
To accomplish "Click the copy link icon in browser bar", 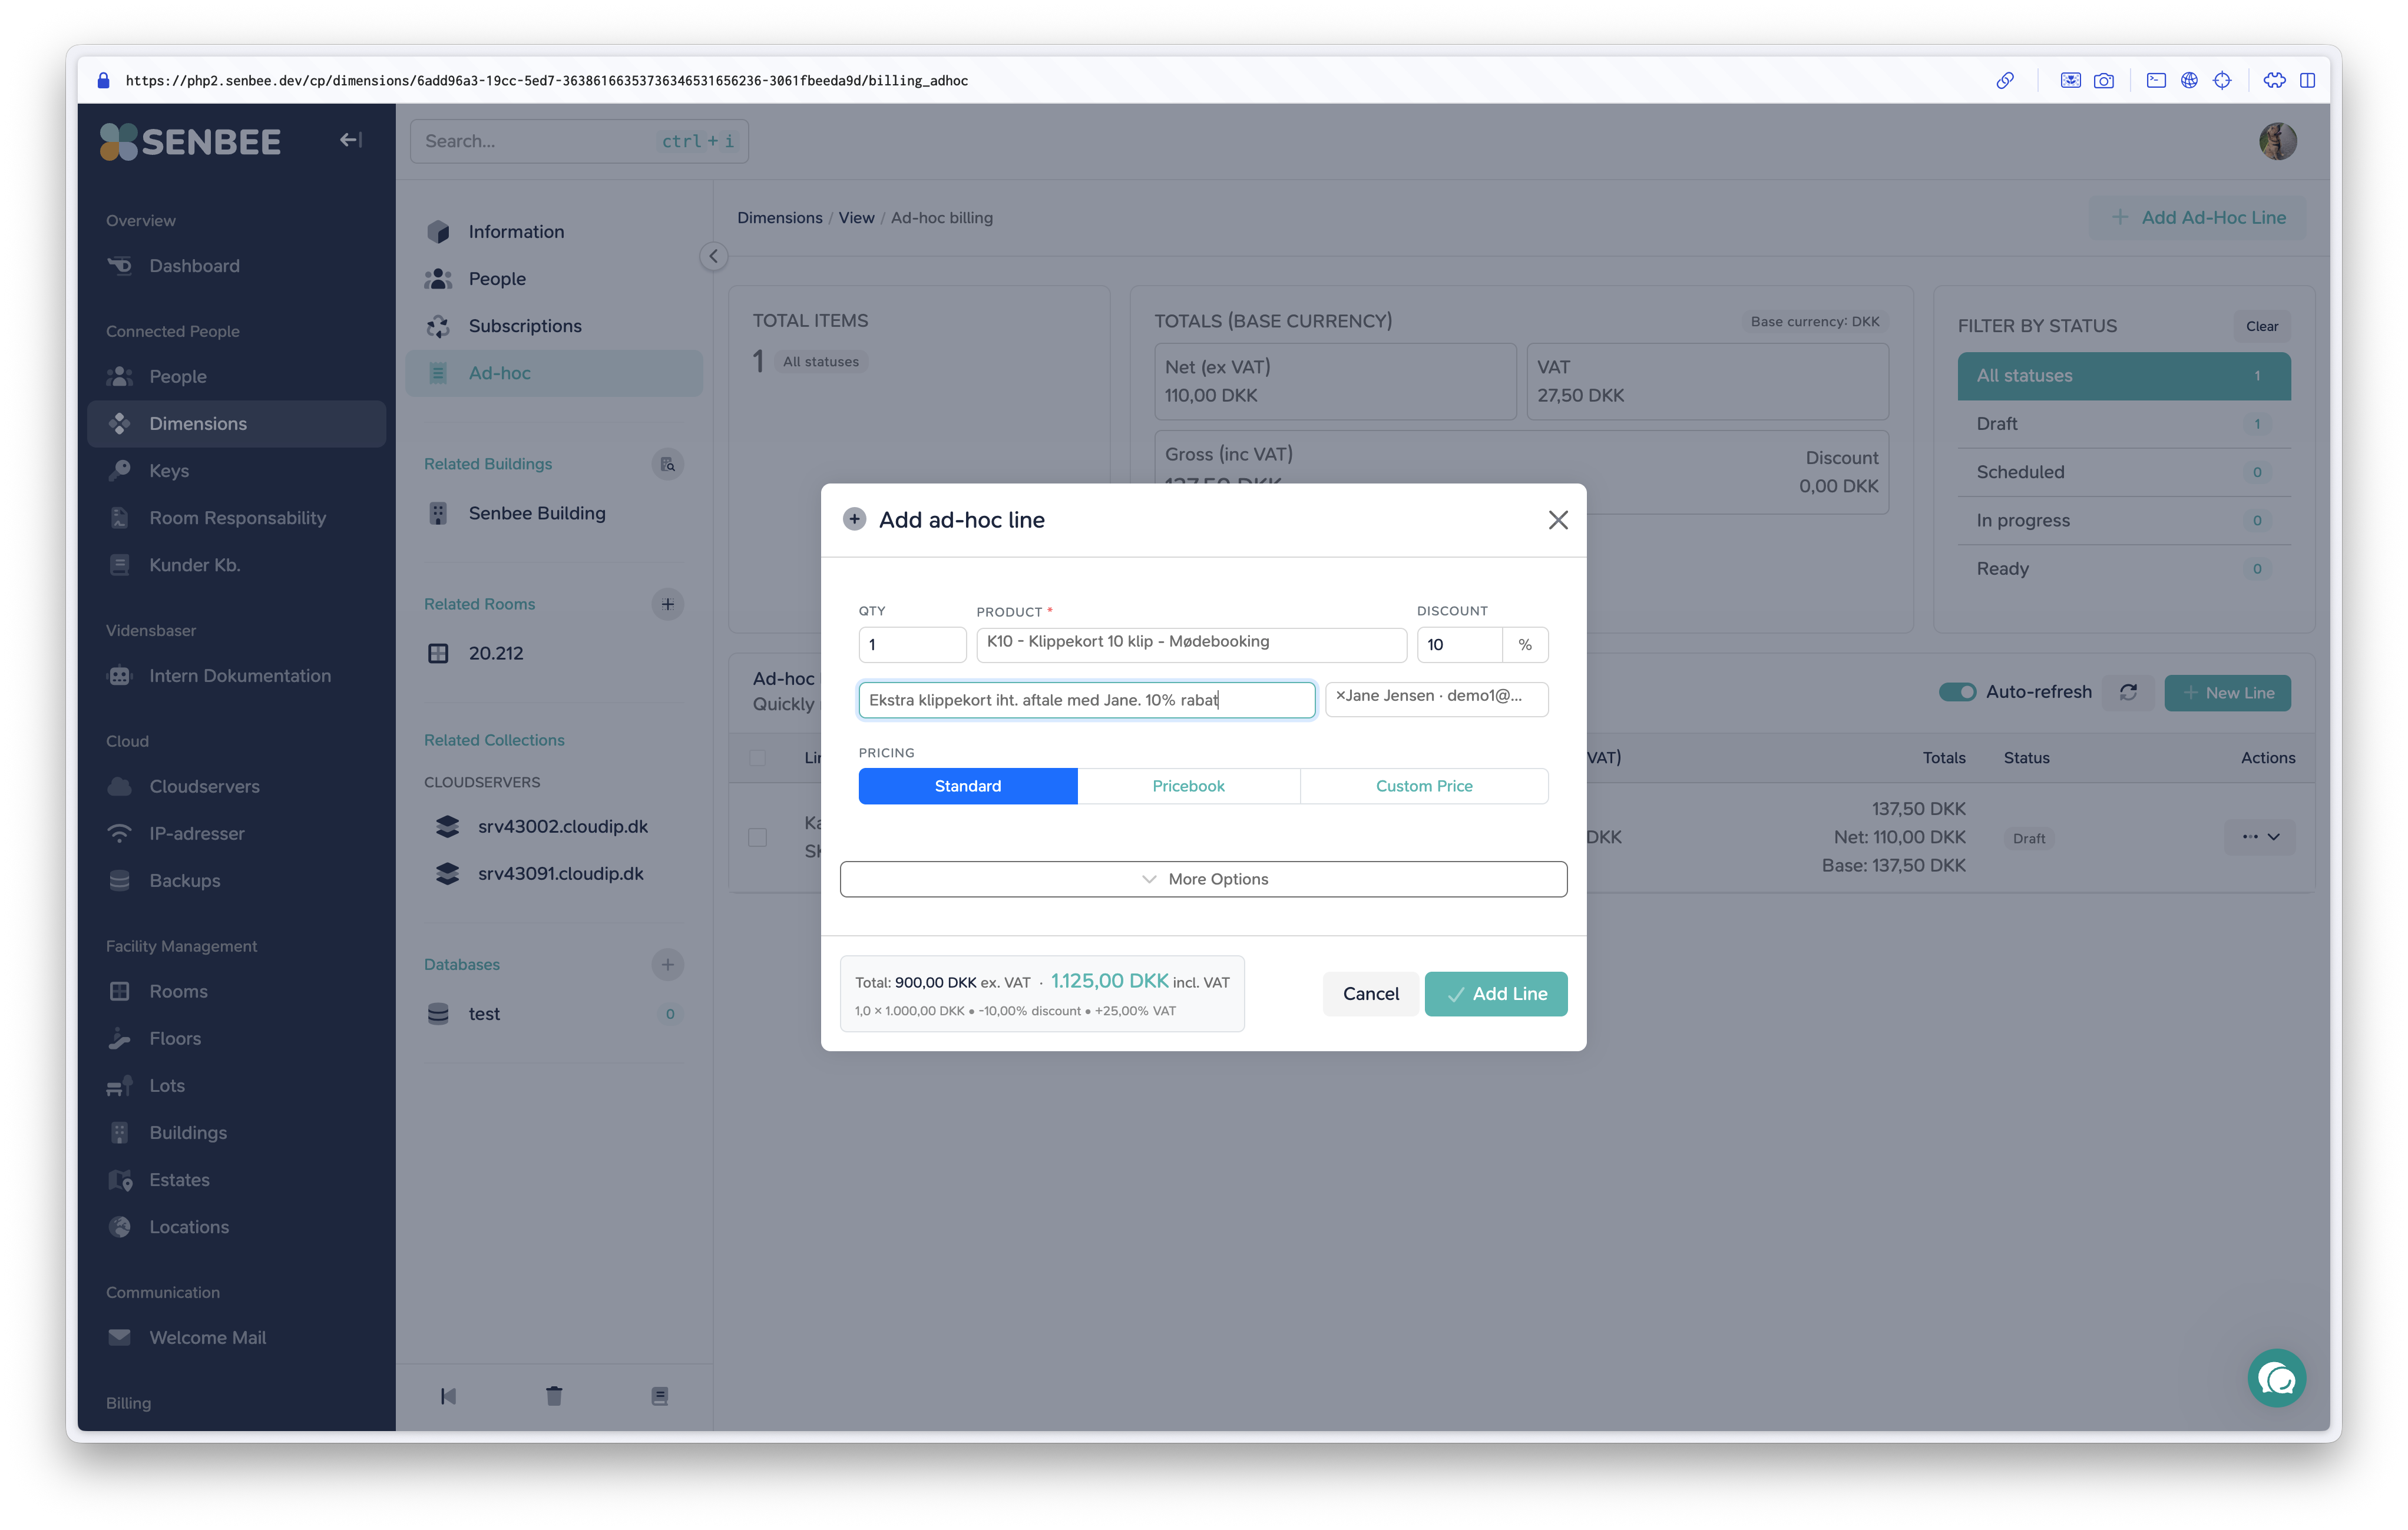I will click(2004, 81).
